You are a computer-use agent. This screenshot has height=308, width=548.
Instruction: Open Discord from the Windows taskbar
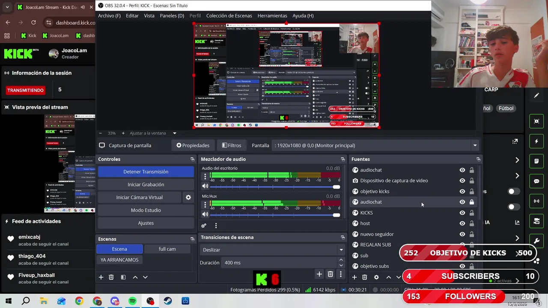coord(115,301)
